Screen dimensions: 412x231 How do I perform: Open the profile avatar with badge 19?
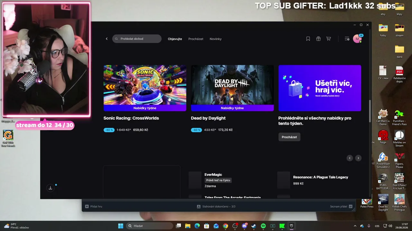tap(357, 39)
